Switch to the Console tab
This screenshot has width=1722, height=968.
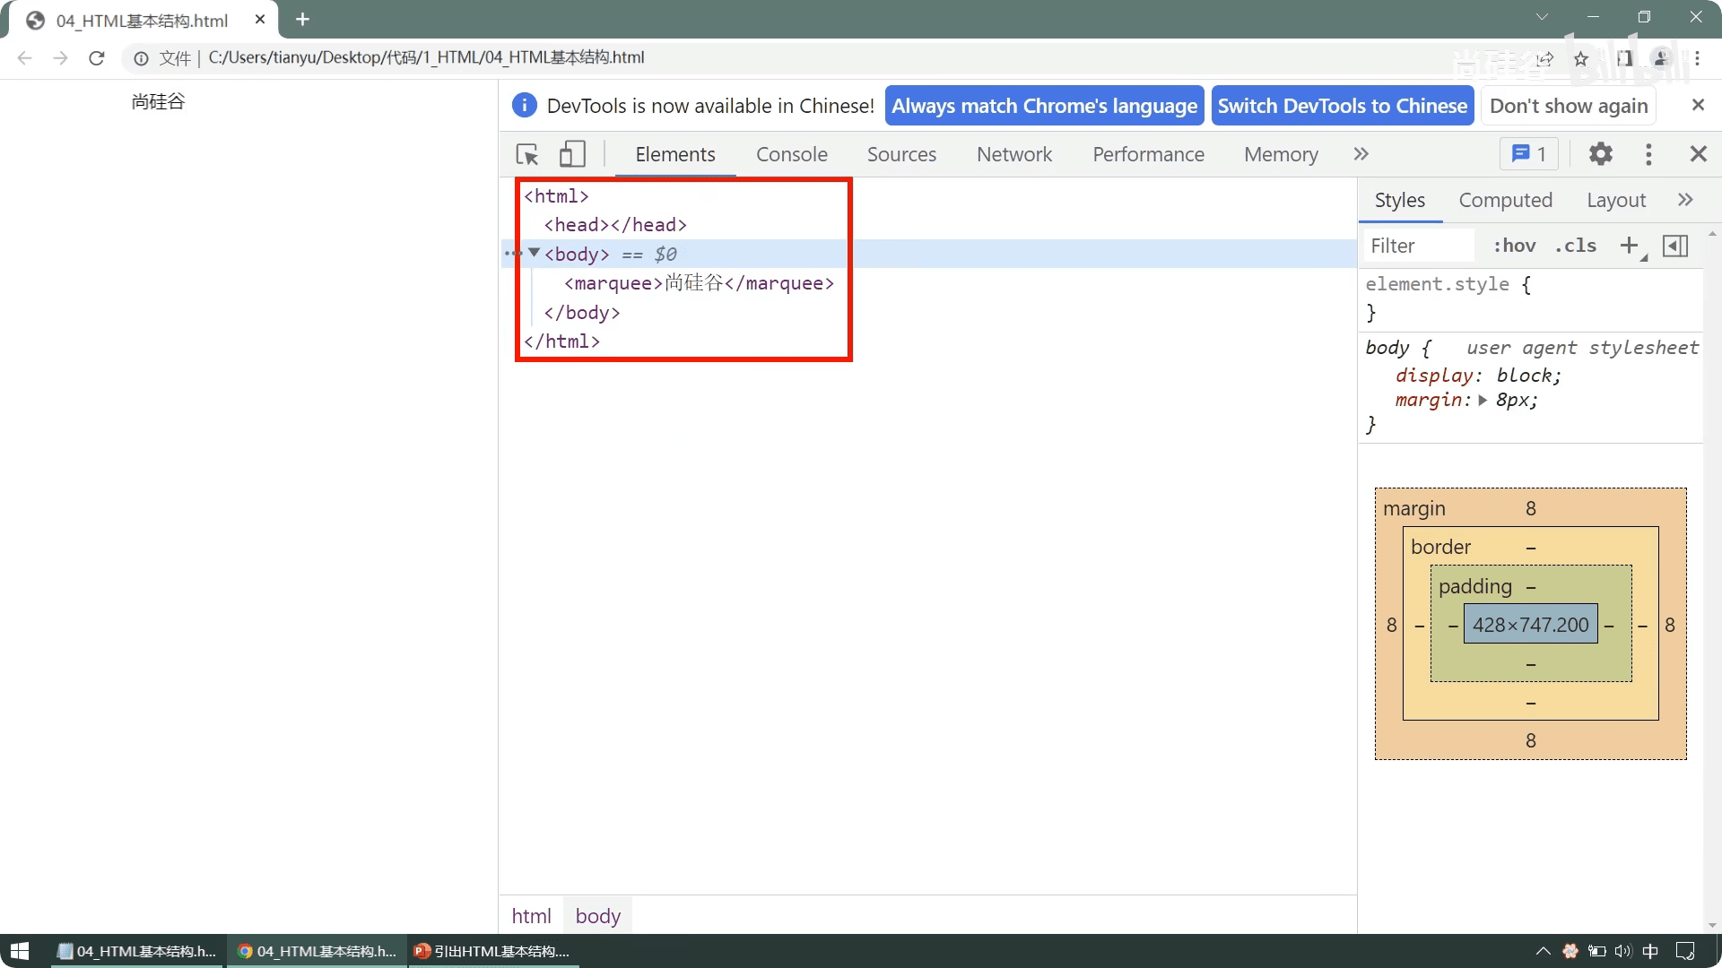tap(791, 154)
